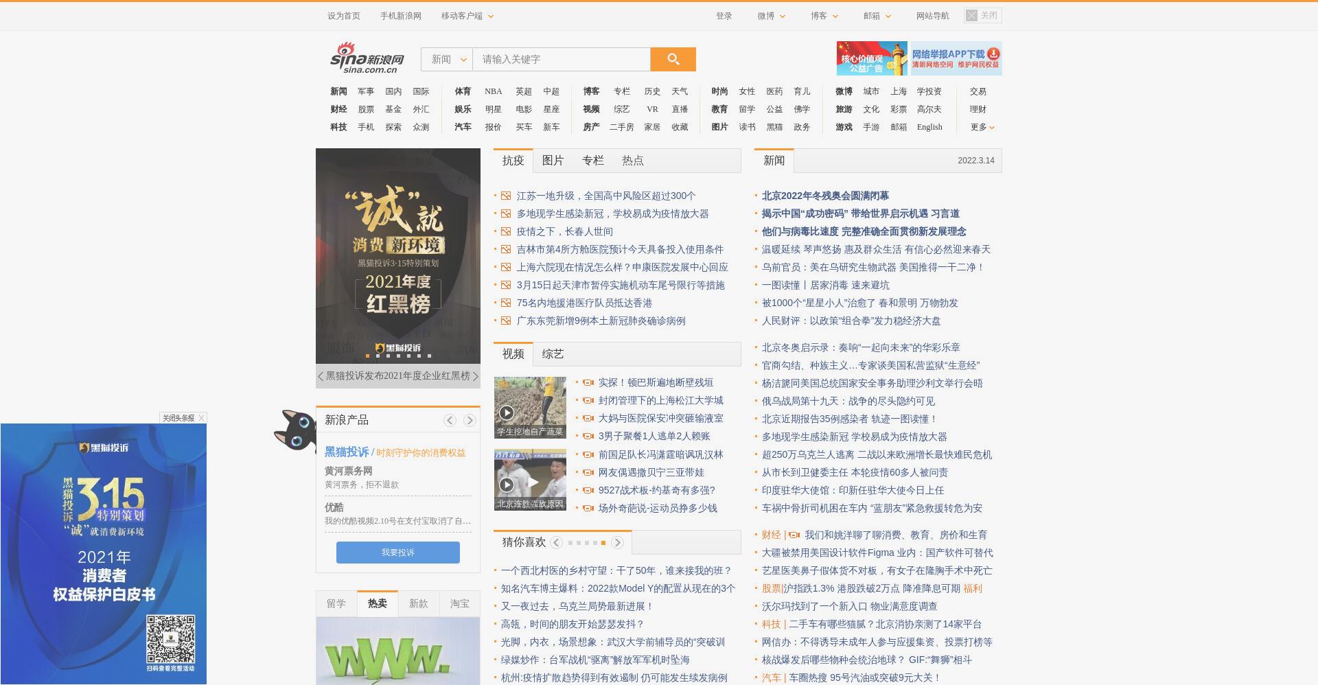The width and height of the screenshot is (1318, 685).
Task: Switch to the 图片 tab
Action: click(553, 161)
